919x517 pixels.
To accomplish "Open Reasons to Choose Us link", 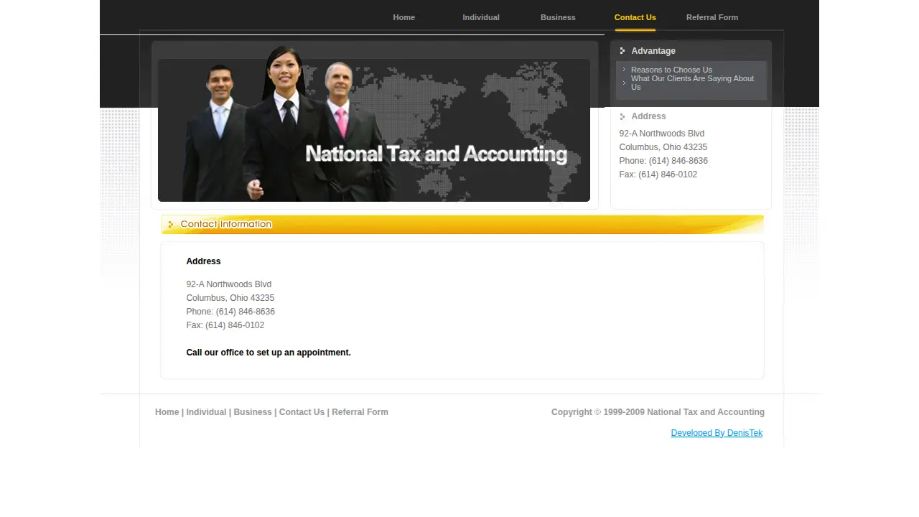I will pos(671,70).
